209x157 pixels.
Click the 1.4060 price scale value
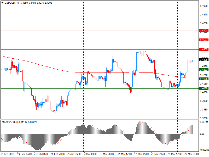[204, 92]
